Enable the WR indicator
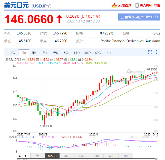165x160 pixels. click(x=111, y=156)
